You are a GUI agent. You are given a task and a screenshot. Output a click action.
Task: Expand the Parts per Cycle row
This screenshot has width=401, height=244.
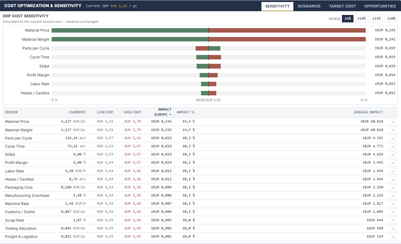coord(393,138)
